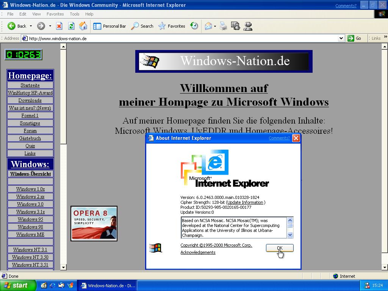Expand the Mail button dropdown arrow
The height and width of the screenshot is (291, 388).
[215, 26]
